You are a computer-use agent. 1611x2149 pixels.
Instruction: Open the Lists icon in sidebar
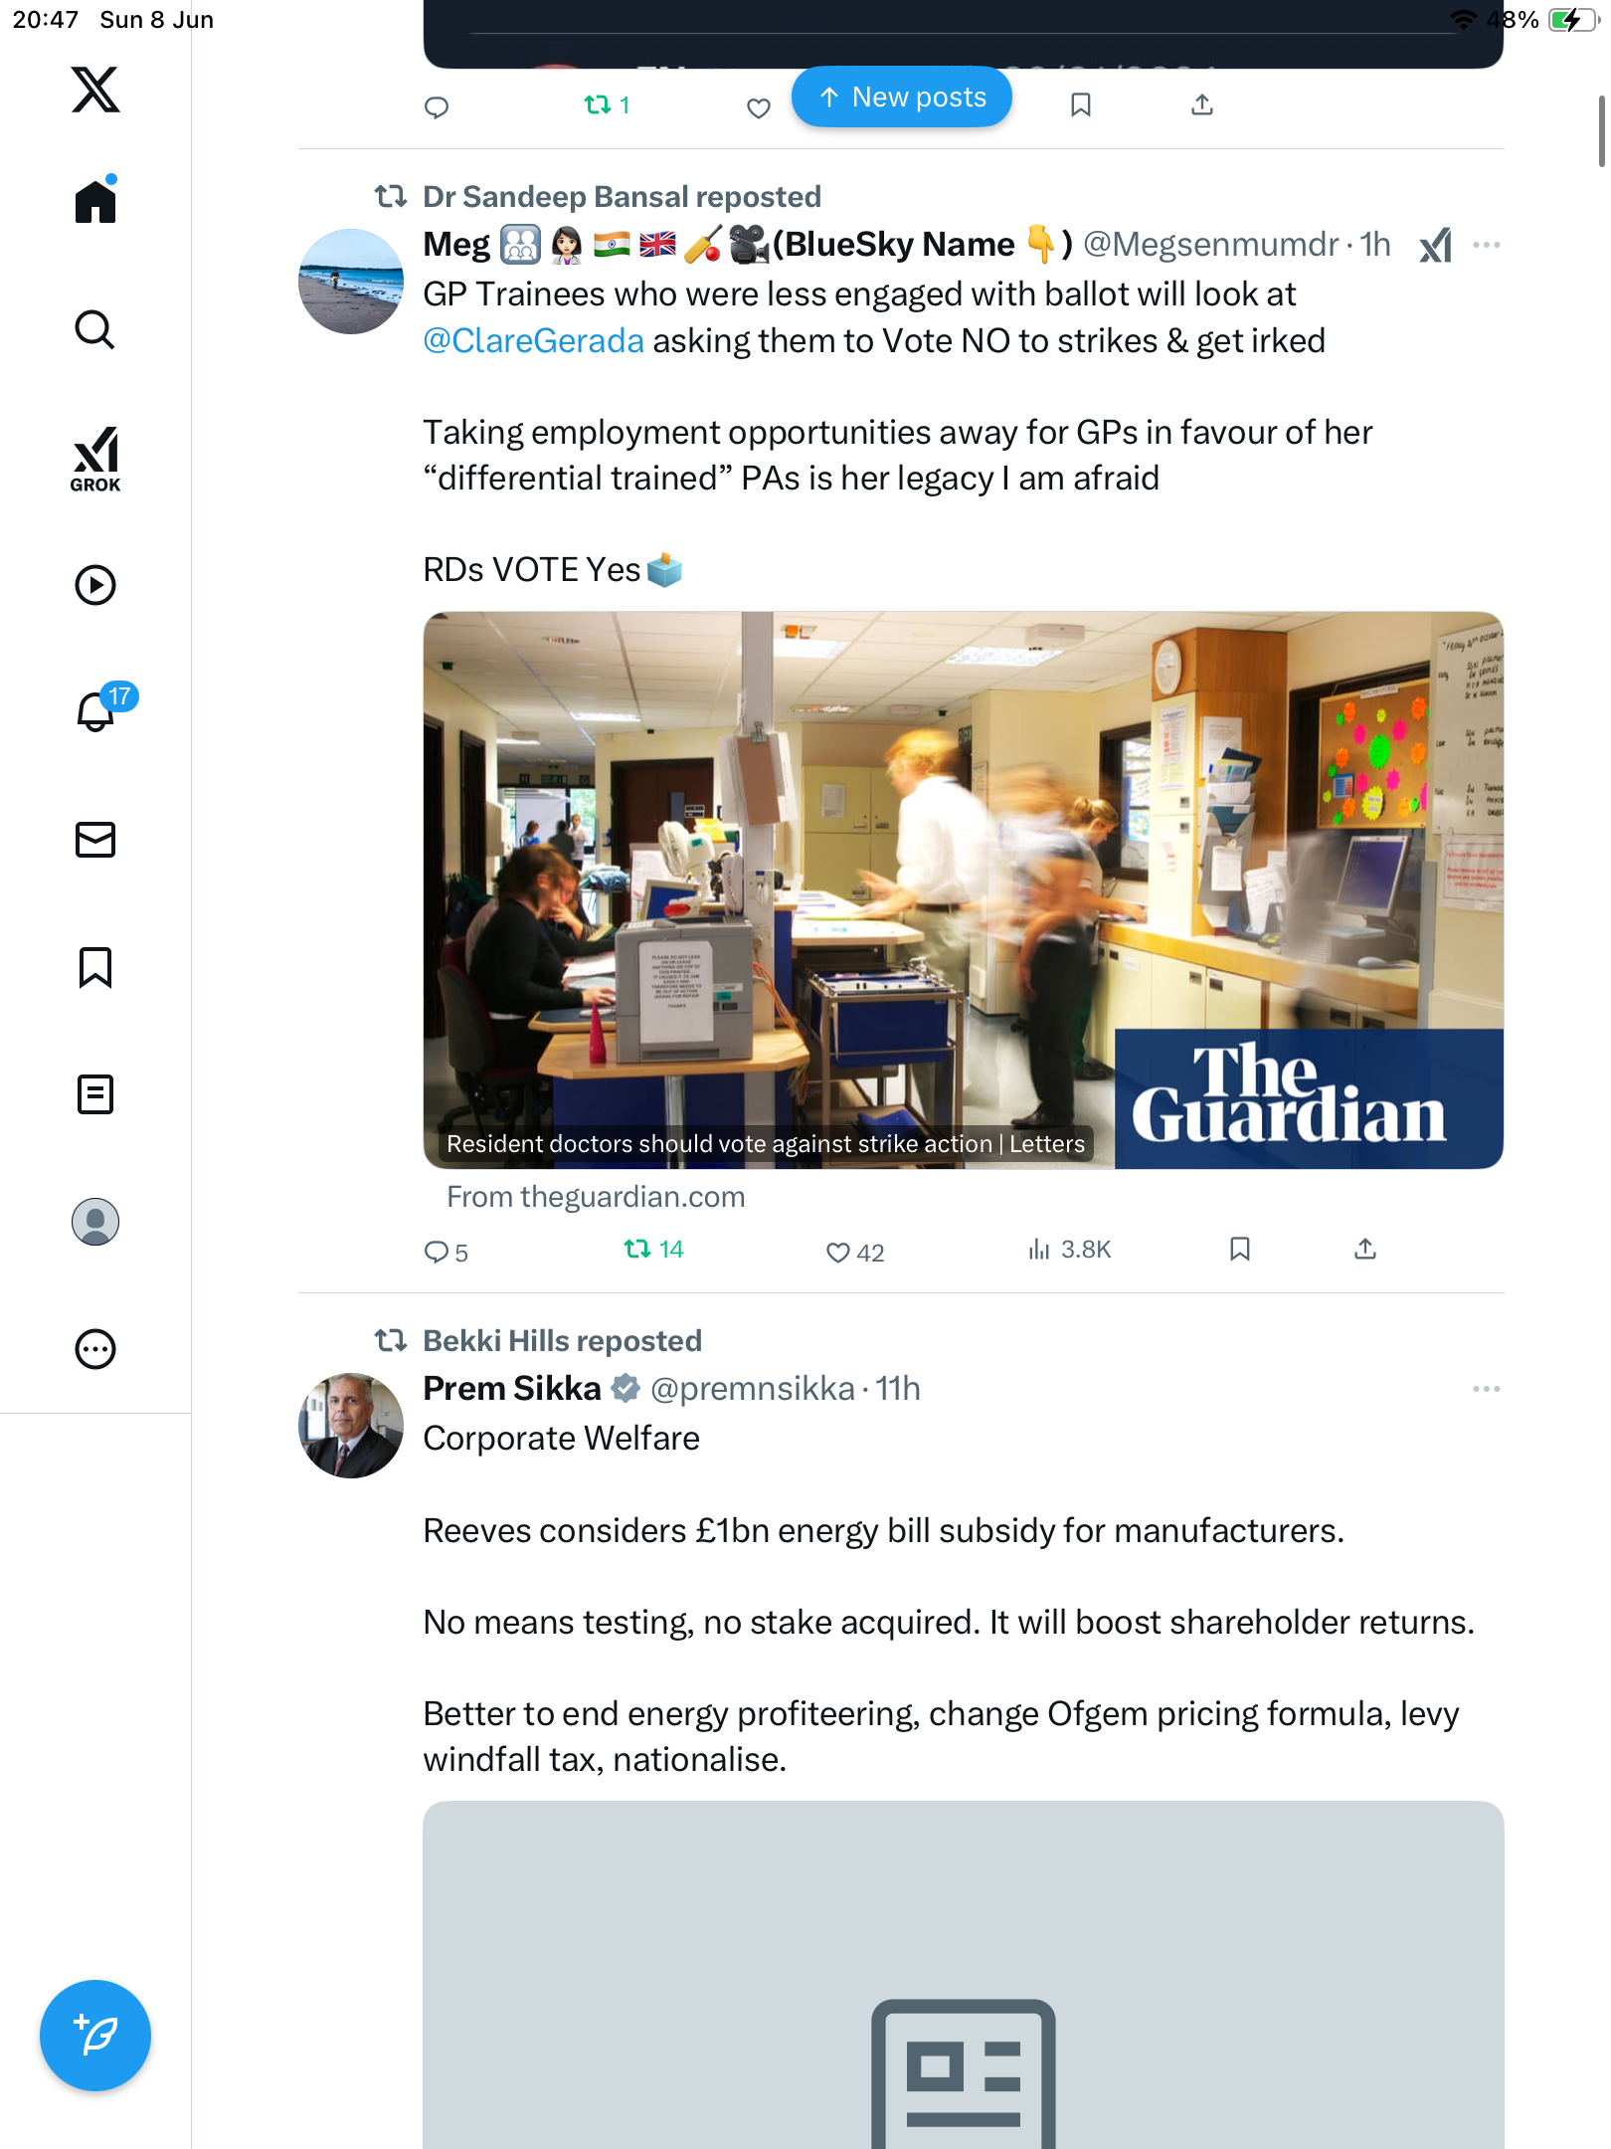point(95,1094)
